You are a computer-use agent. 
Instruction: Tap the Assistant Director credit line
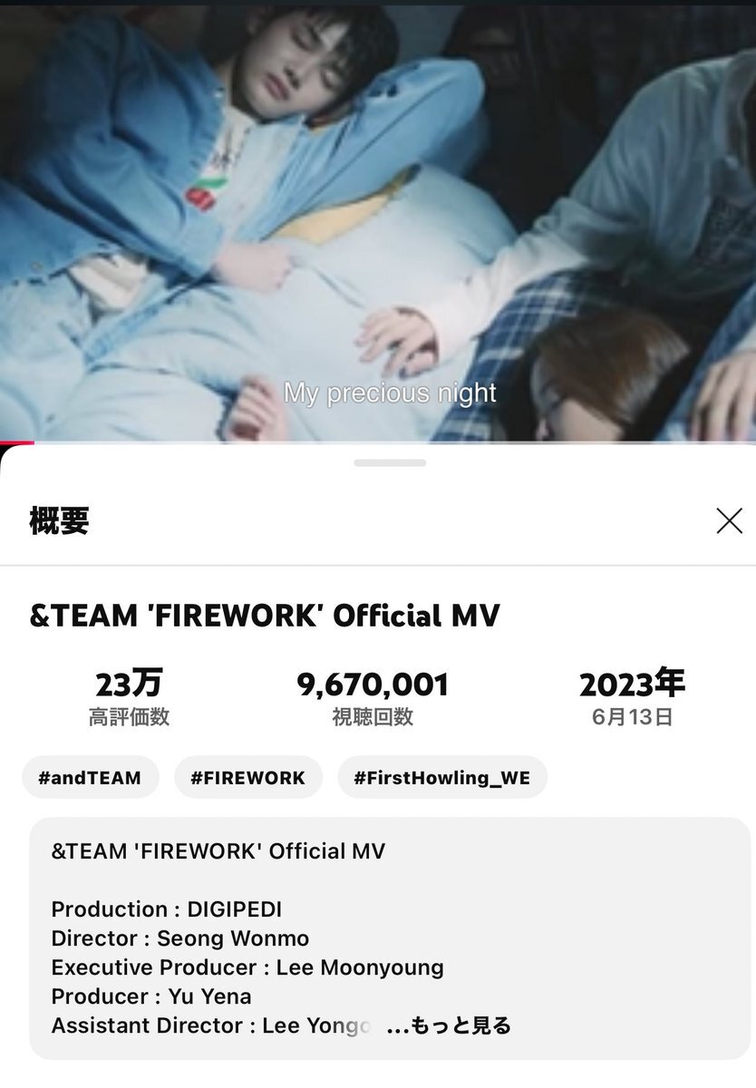211,1025
